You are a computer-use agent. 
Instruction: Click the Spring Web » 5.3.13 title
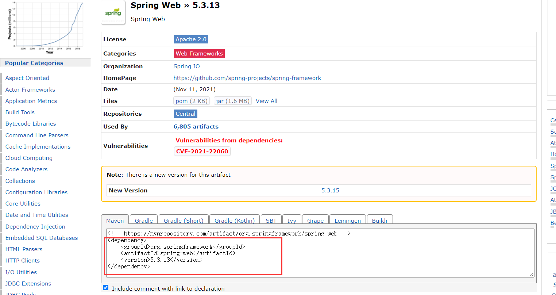pos(175,5)
